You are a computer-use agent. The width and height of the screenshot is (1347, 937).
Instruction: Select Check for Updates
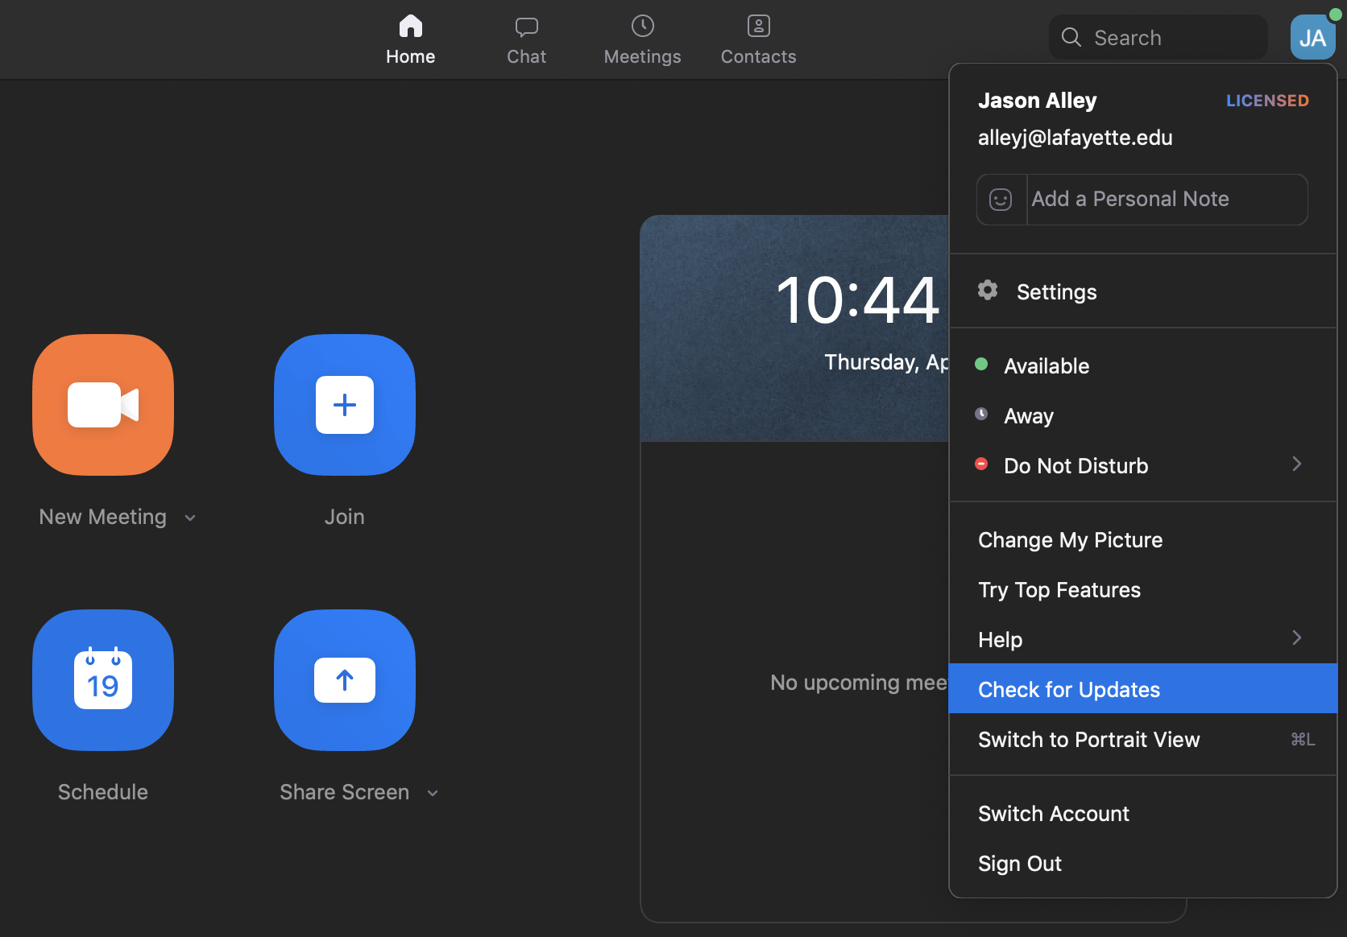pos(1068,690)
